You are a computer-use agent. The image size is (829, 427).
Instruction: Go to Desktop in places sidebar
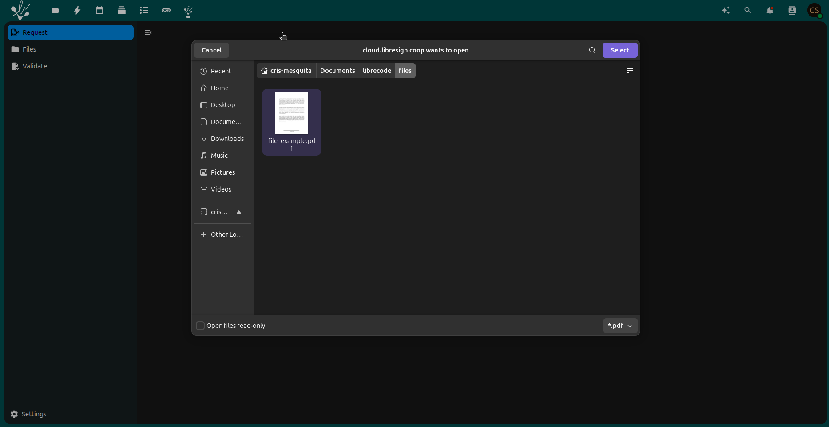pos(222,105)
